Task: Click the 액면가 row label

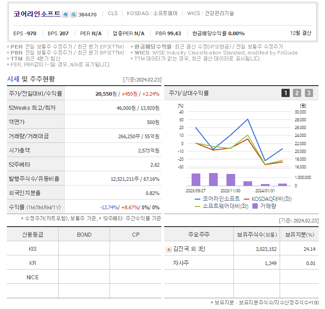Action: 17,122
